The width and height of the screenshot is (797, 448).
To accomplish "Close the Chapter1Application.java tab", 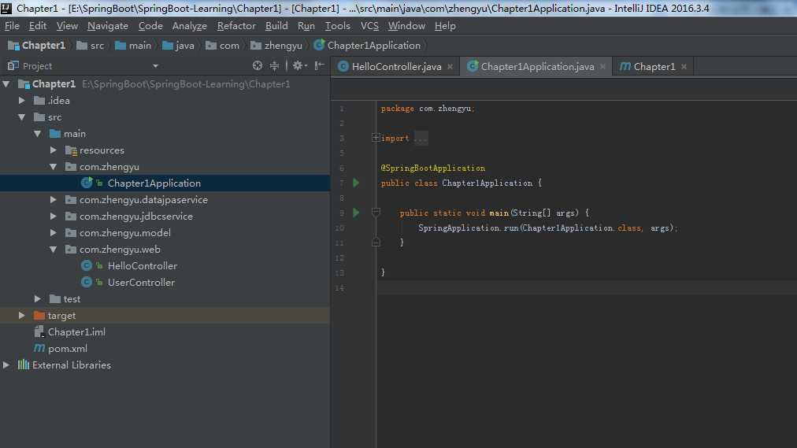I will [602, 67].
